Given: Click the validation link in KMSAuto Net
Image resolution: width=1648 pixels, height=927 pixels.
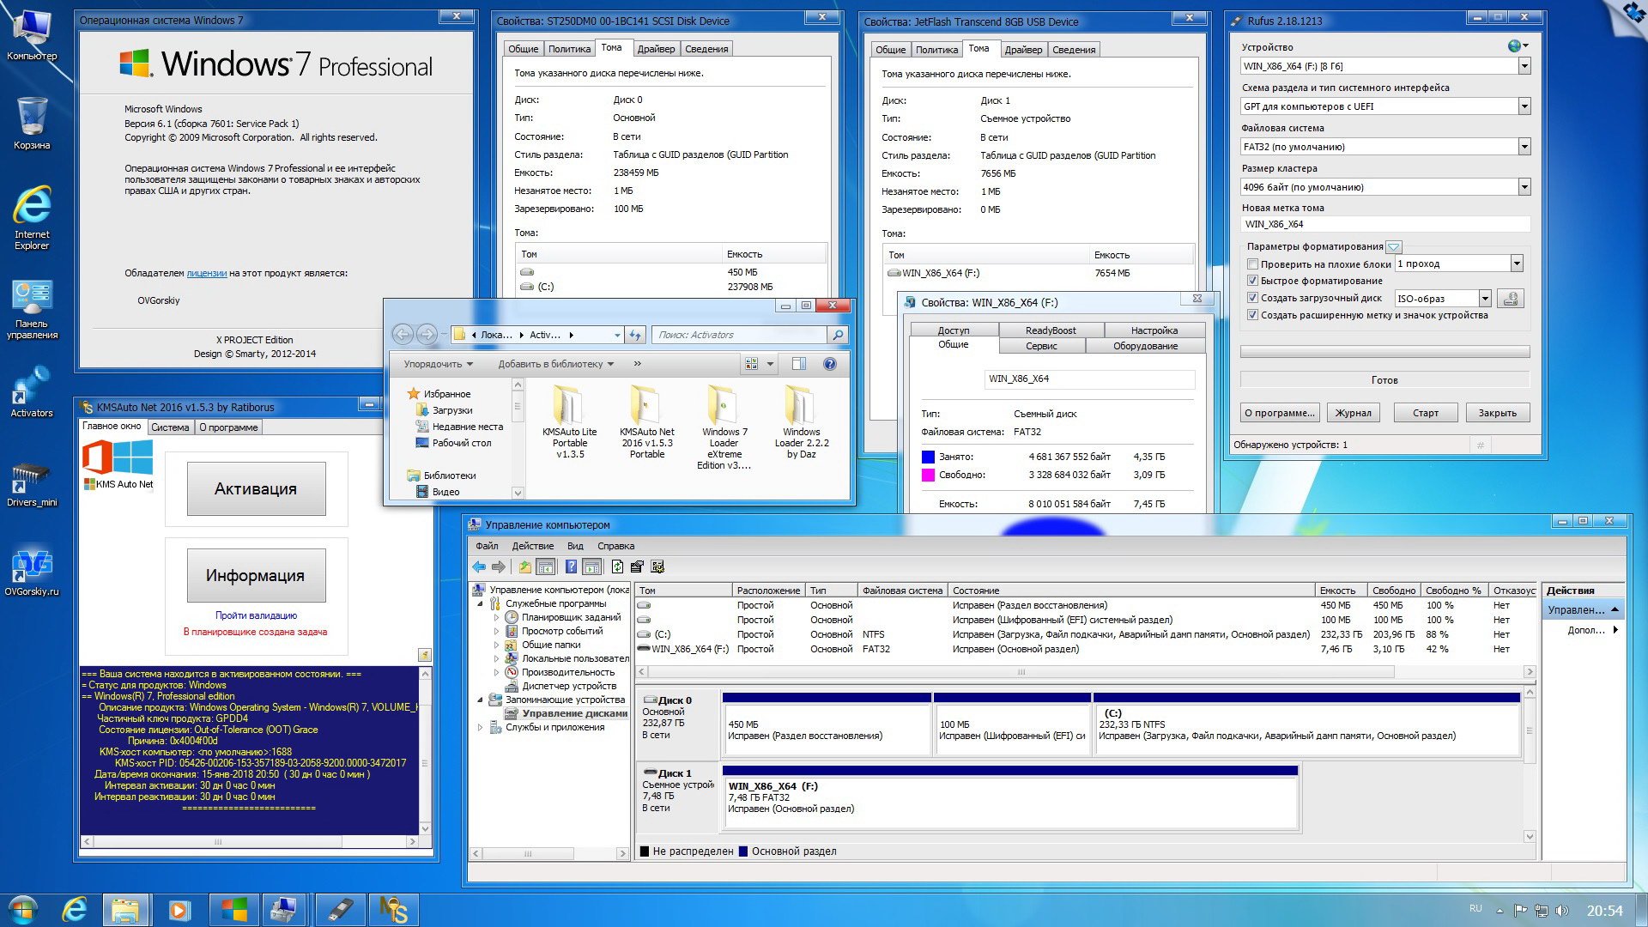Looking at the screenshot, I should 256,615.
